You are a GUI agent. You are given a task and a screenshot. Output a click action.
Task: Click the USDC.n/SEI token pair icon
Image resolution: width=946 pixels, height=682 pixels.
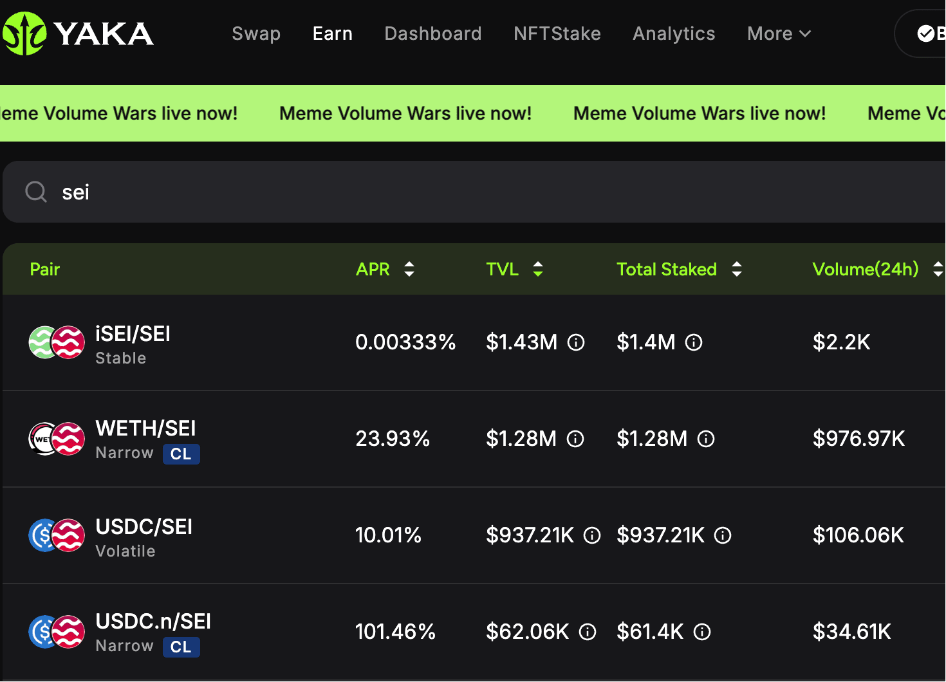click(x=57, y=632)
